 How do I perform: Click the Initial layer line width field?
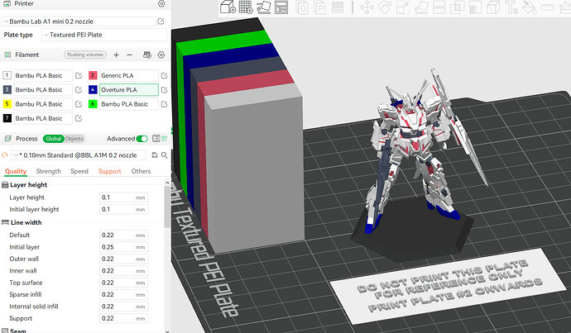(123, 247)
